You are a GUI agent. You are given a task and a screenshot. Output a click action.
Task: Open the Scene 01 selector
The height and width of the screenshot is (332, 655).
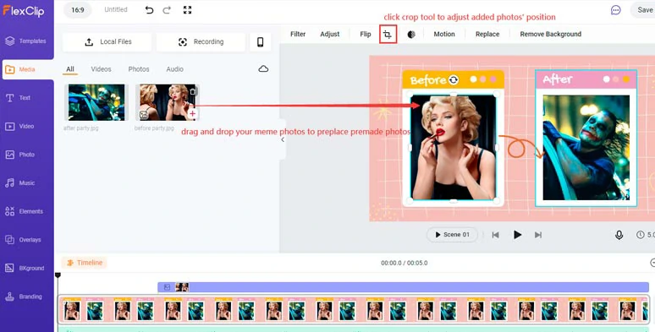[452, 234]
